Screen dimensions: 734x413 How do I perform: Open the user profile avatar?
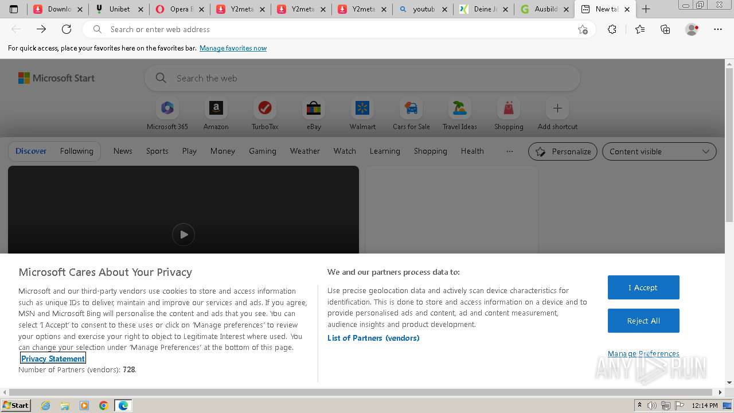692,29
